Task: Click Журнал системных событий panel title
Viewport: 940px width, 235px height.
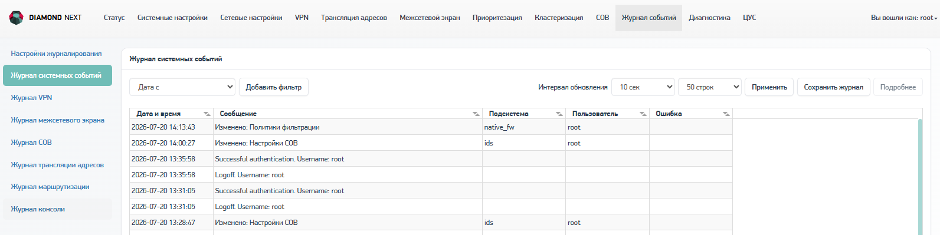Action: coord(176,59)
